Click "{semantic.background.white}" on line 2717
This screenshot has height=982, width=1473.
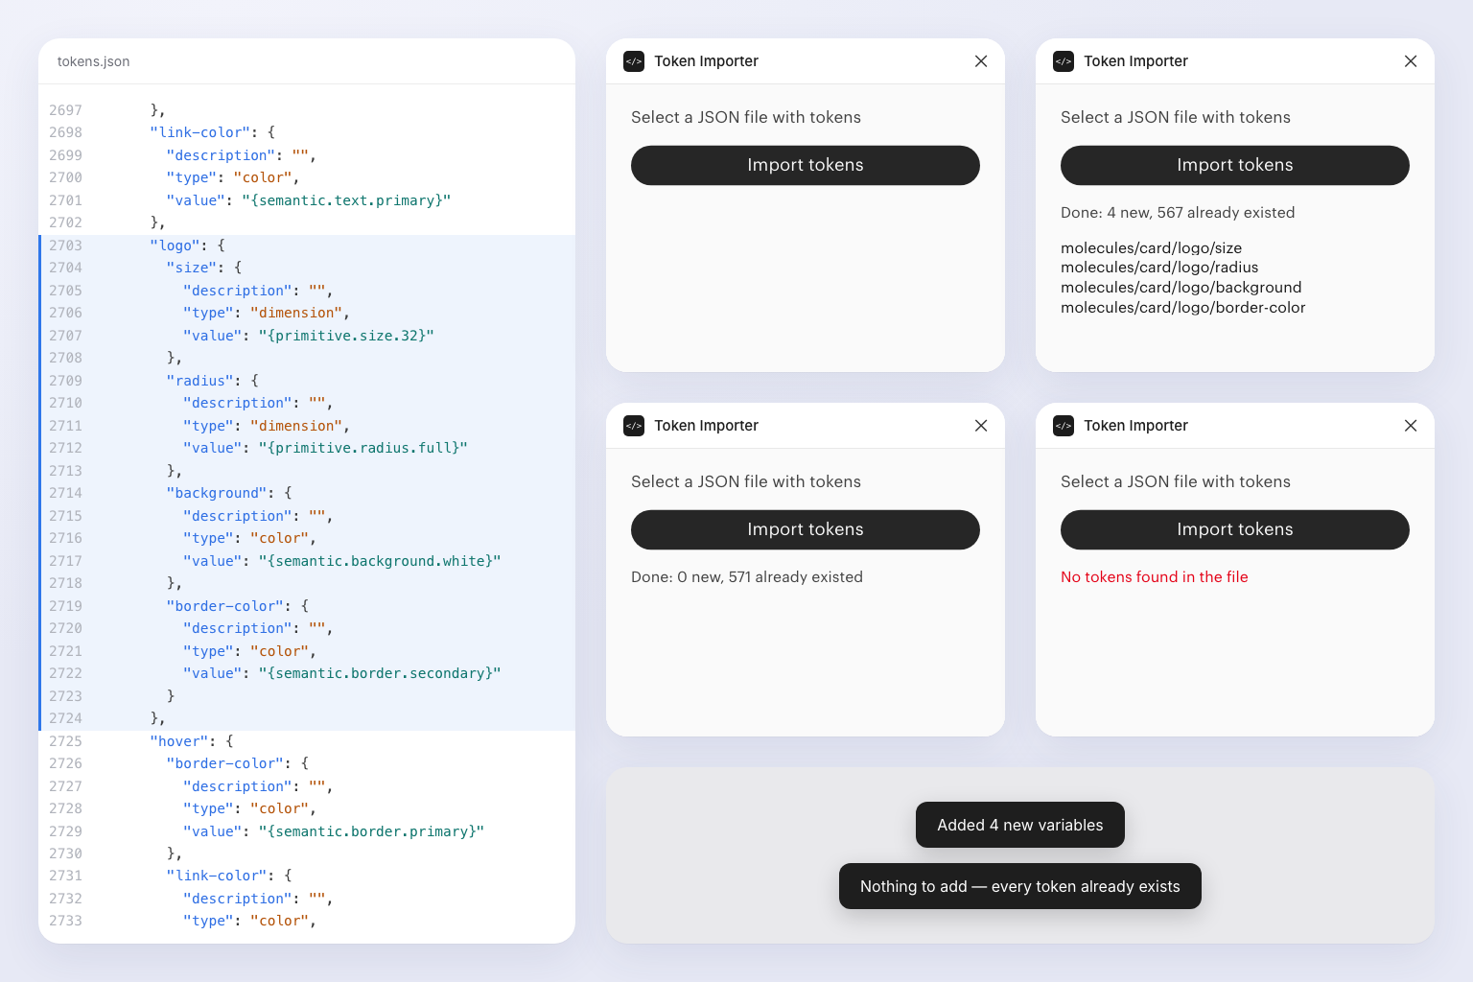(x=380, y=561)
